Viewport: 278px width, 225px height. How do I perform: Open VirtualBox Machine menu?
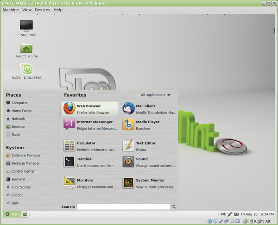[11, 10]
